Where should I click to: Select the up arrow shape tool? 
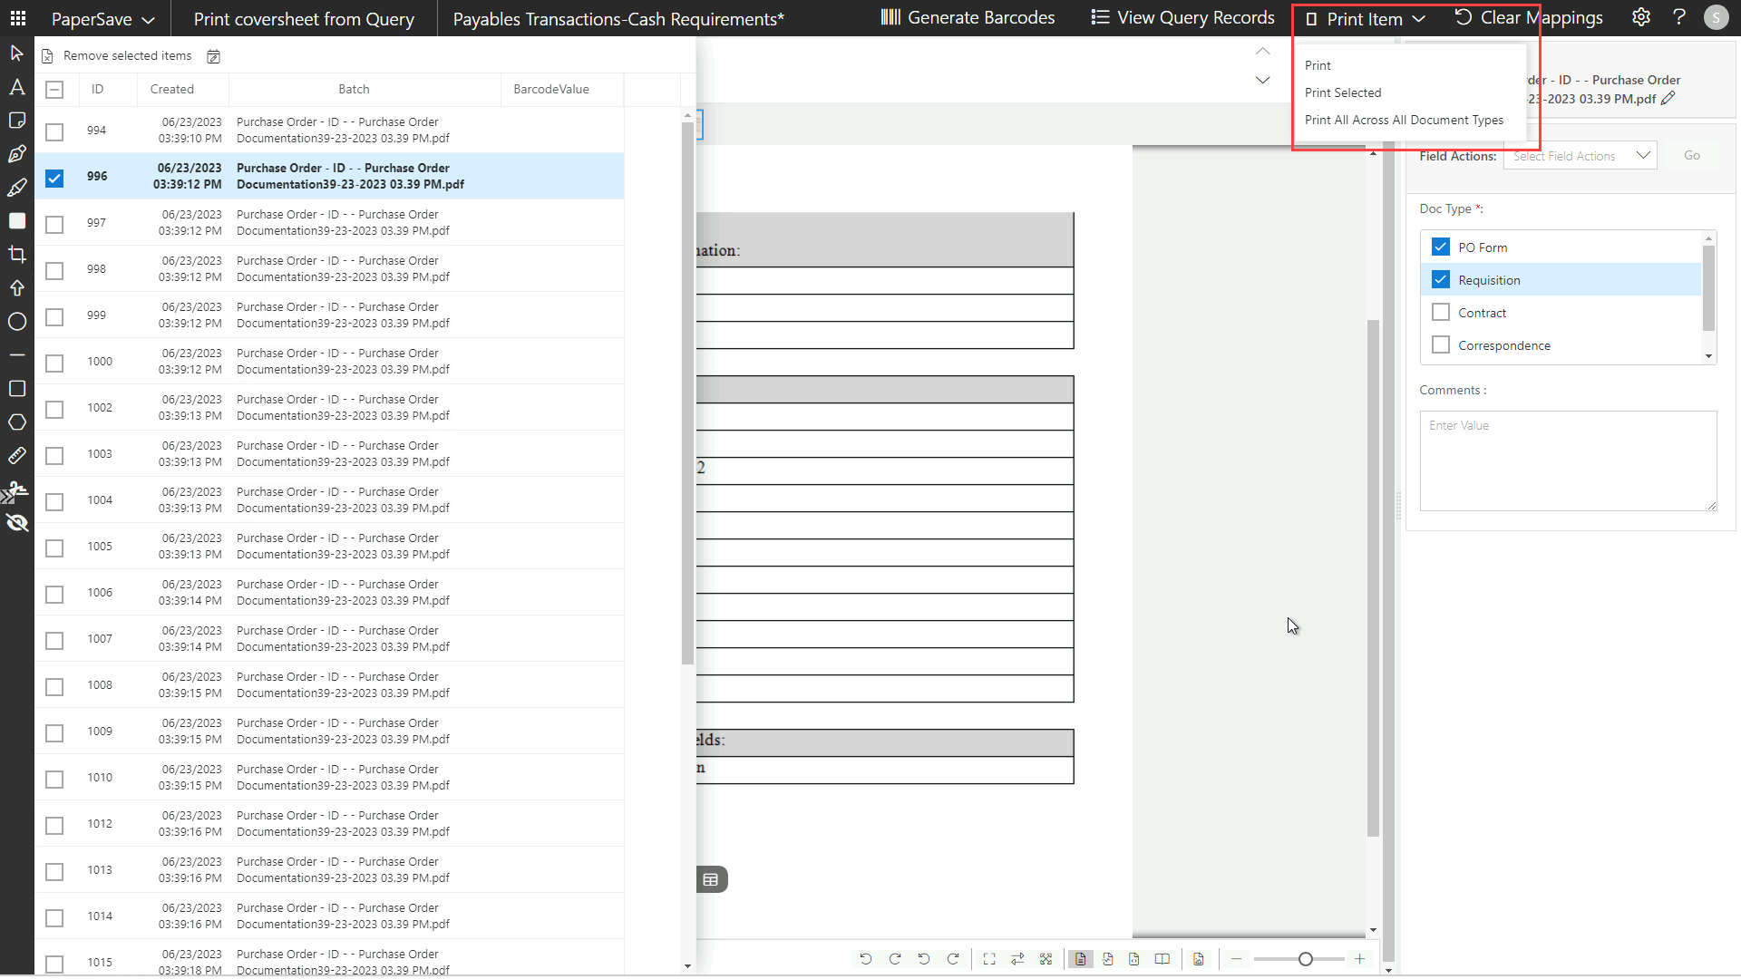coord(16,288)
